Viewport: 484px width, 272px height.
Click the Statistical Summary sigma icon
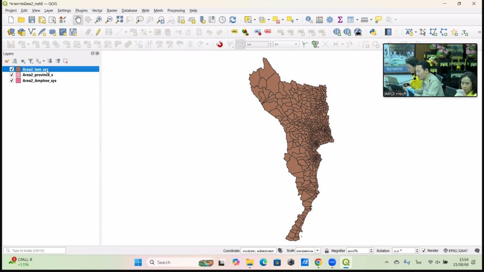pyautogui.click(x=340, y=20)
